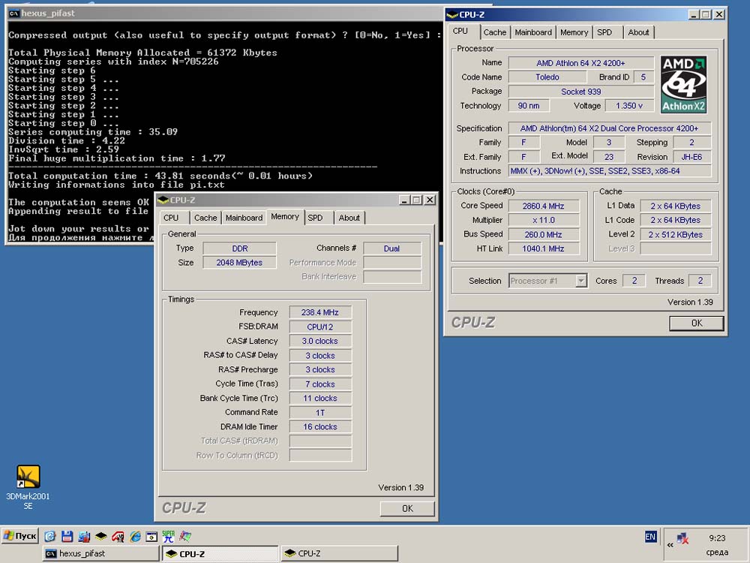Click the Core Speed field 2860.4 MHz
The width and height of the screenshot is (750, 563).
point(543,206)
